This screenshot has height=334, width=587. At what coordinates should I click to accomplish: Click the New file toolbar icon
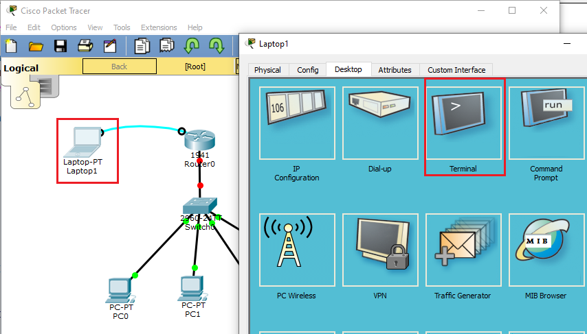pos(11,47)
